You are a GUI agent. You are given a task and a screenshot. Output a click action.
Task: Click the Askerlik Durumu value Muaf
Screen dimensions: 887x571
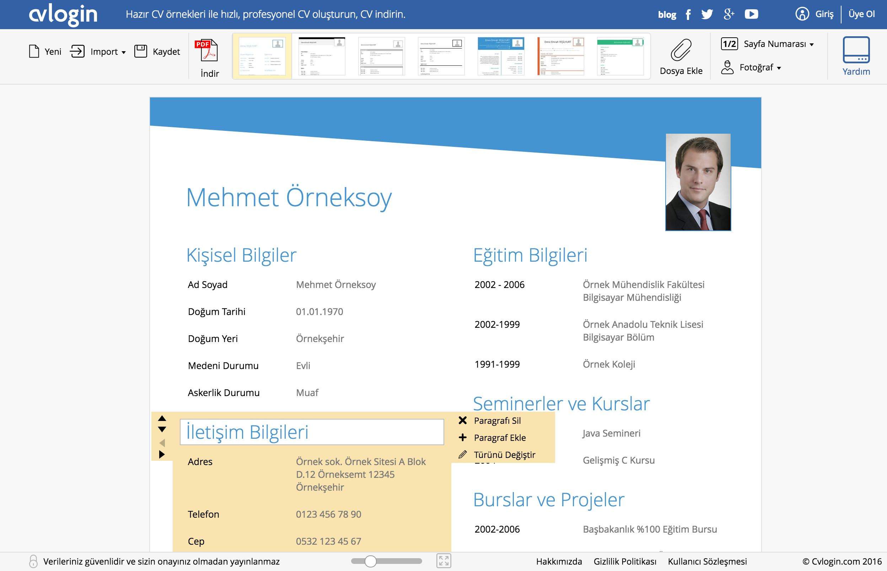click(307, 393)
